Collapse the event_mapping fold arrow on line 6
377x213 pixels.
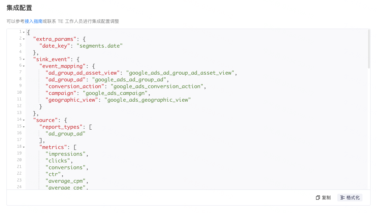pyautogui.click(x=24, y=66)
